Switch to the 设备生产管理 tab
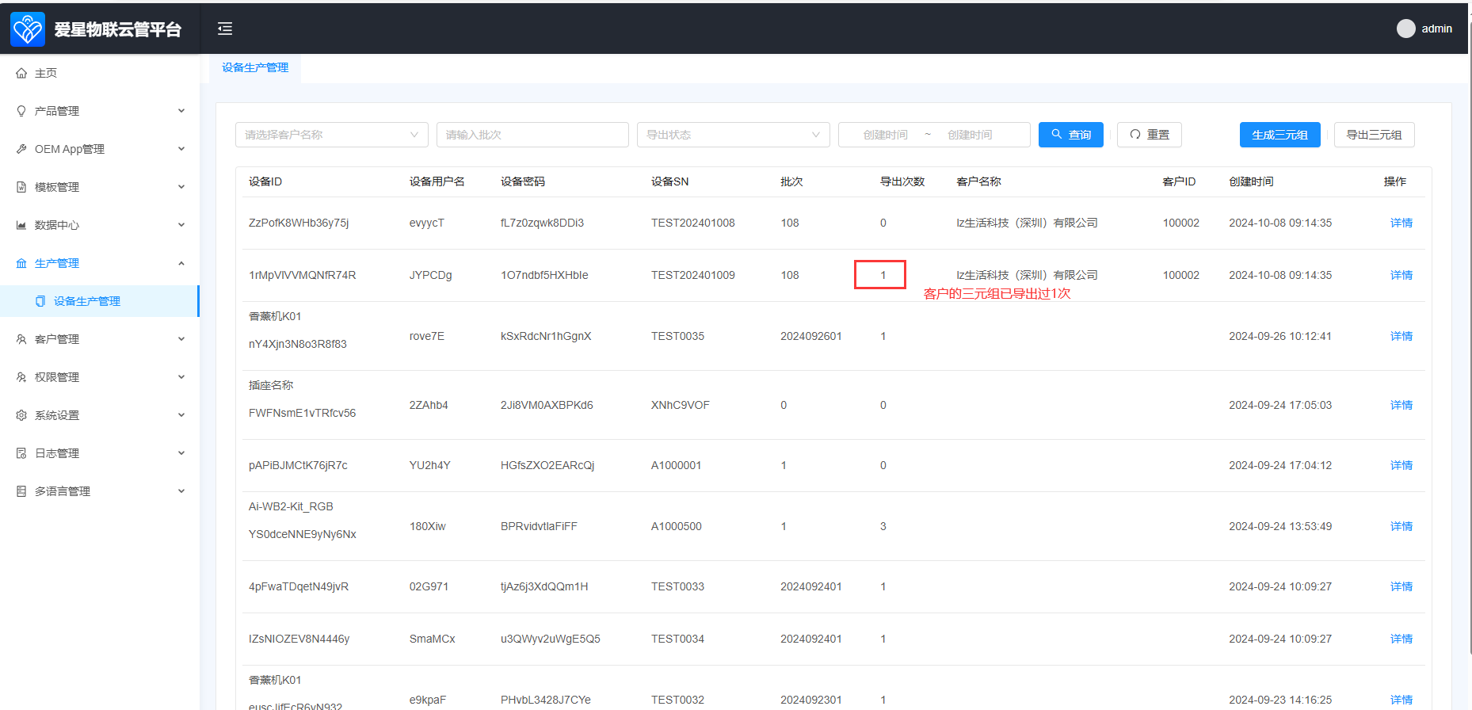Image resolution: width=1472 pixels, height=710 pixels. 255,68
